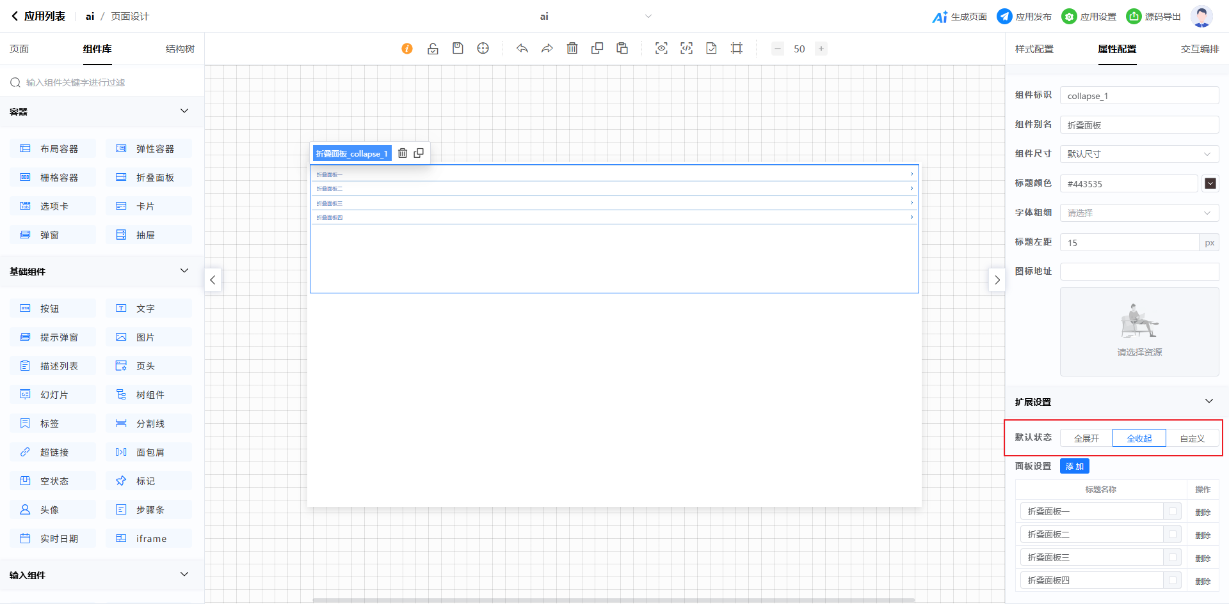
Task: Click the trash delete icon in toolbar
Action: click(x=572, y=49)
